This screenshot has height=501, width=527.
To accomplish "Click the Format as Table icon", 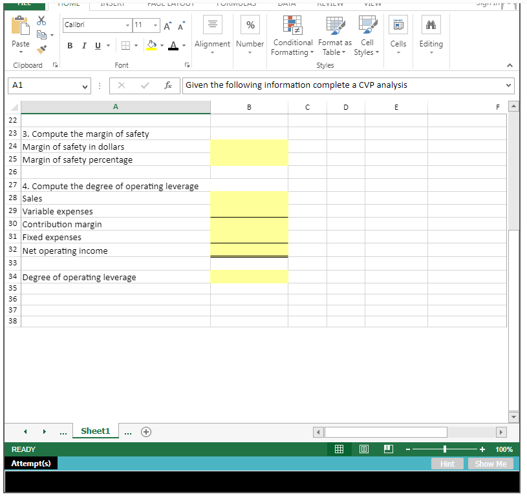I will tap(334, 27).
